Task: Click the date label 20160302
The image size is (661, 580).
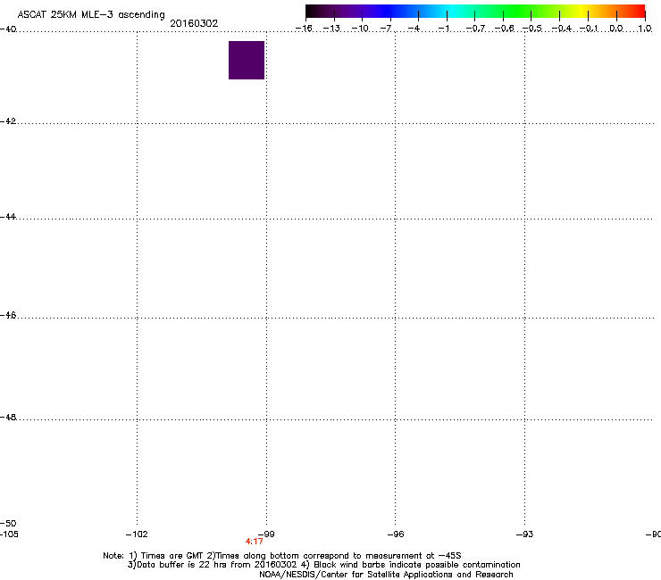Action: click(x=194, y=23)
